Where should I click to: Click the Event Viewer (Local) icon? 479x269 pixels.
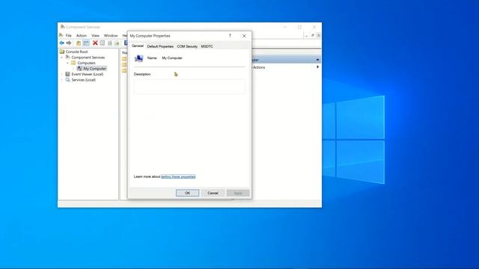pos(68,74)
